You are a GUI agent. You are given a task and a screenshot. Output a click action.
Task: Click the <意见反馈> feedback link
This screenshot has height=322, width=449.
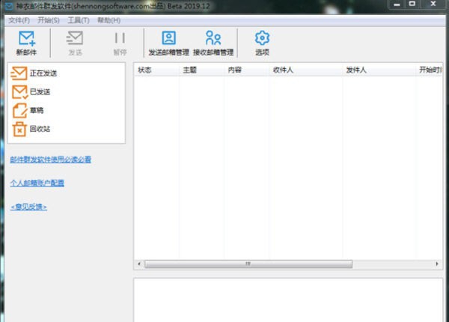[x=28, y=207]
